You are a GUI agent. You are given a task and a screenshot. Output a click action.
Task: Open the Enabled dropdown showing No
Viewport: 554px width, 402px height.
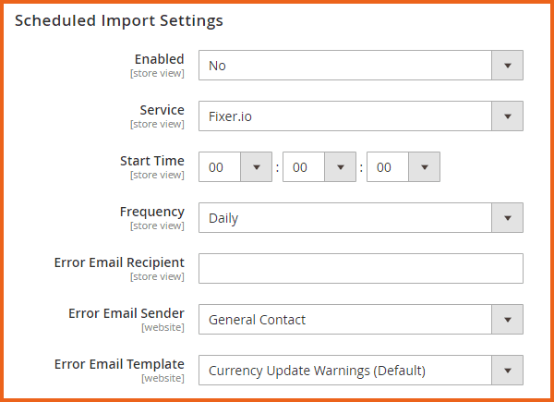(361, 65)
